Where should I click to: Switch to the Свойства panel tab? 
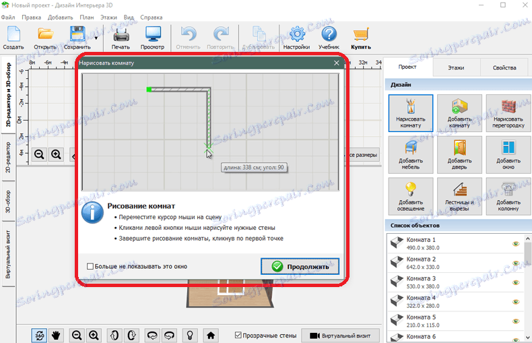(504, 67)
